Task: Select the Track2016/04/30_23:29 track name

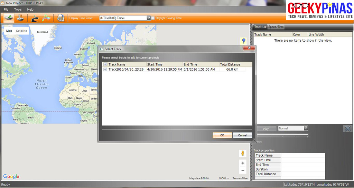Action: tap(126, 70)
